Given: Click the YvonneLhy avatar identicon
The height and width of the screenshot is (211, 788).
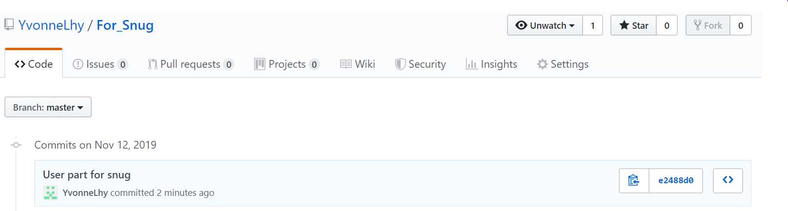Looking at the screenshot, I should click(50, 192).
